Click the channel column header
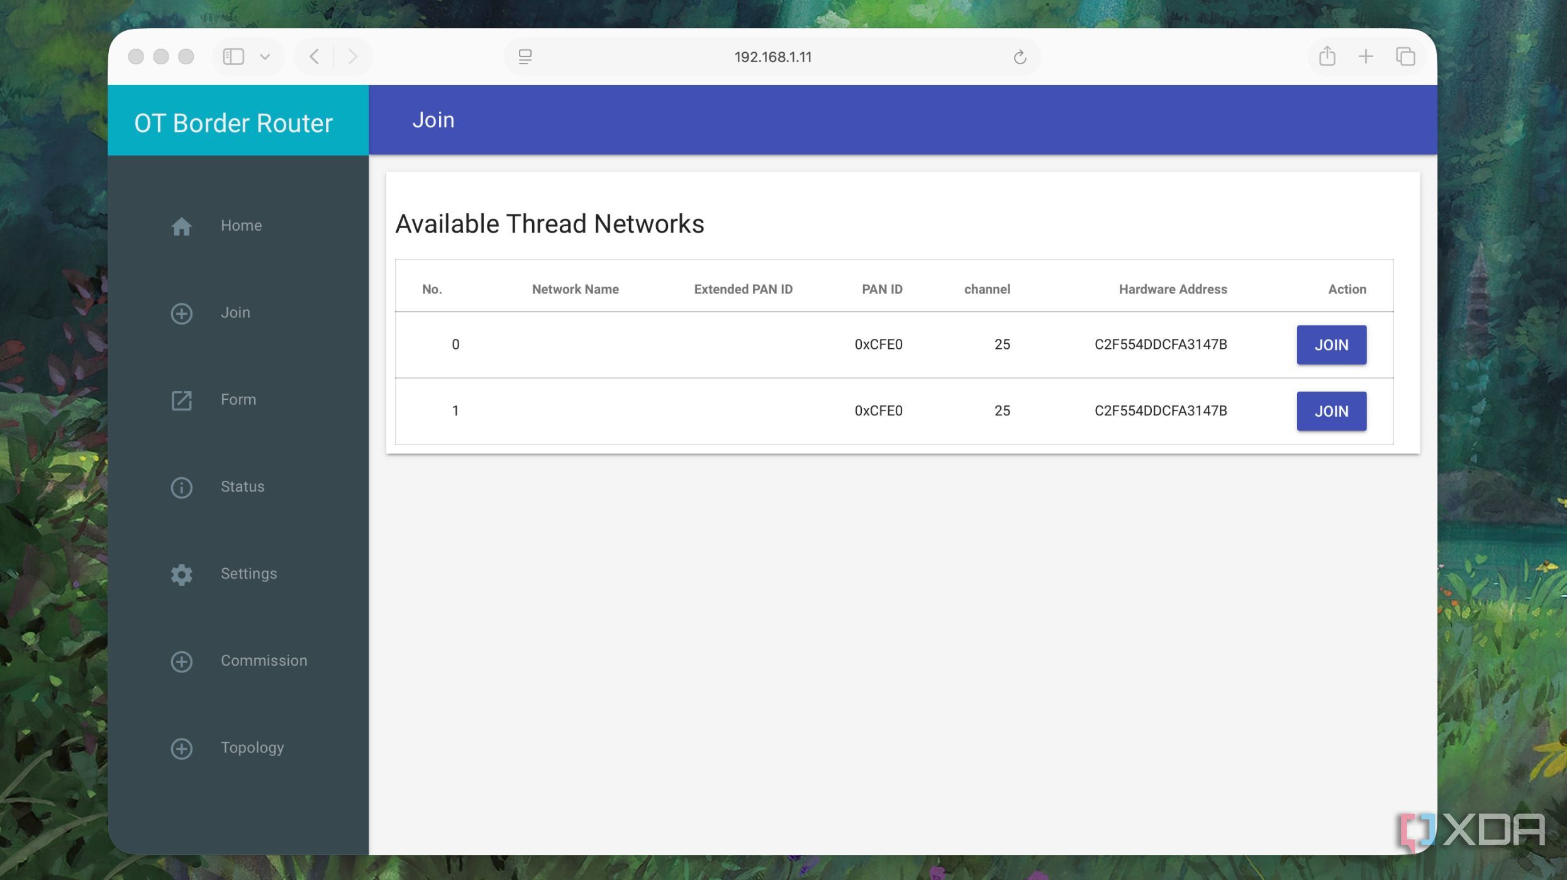Viewport: 1567px width, 880px height. (x=987, y=289)
